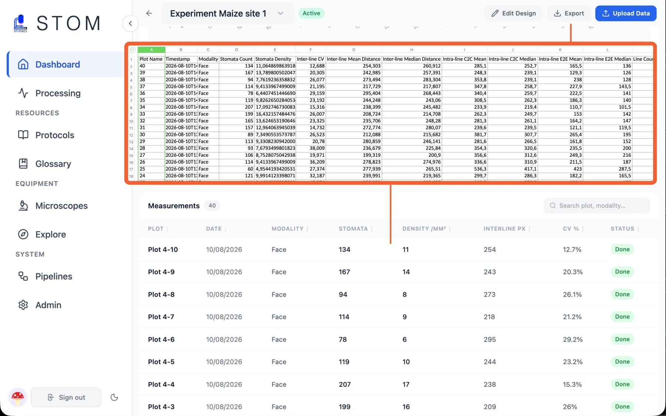Sort table by MODALITY column
This screenshot has width=666, height=416.
pos(290,229)
